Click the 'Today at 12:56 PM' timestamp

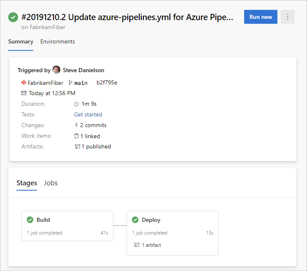pos(52,93)
